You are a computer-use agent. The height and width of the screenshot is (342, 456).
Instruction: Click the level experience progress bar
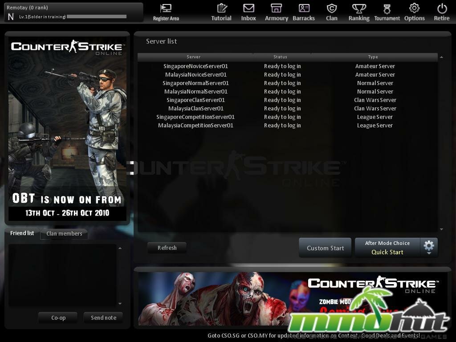pyautogui.click(x=97, y=16)
